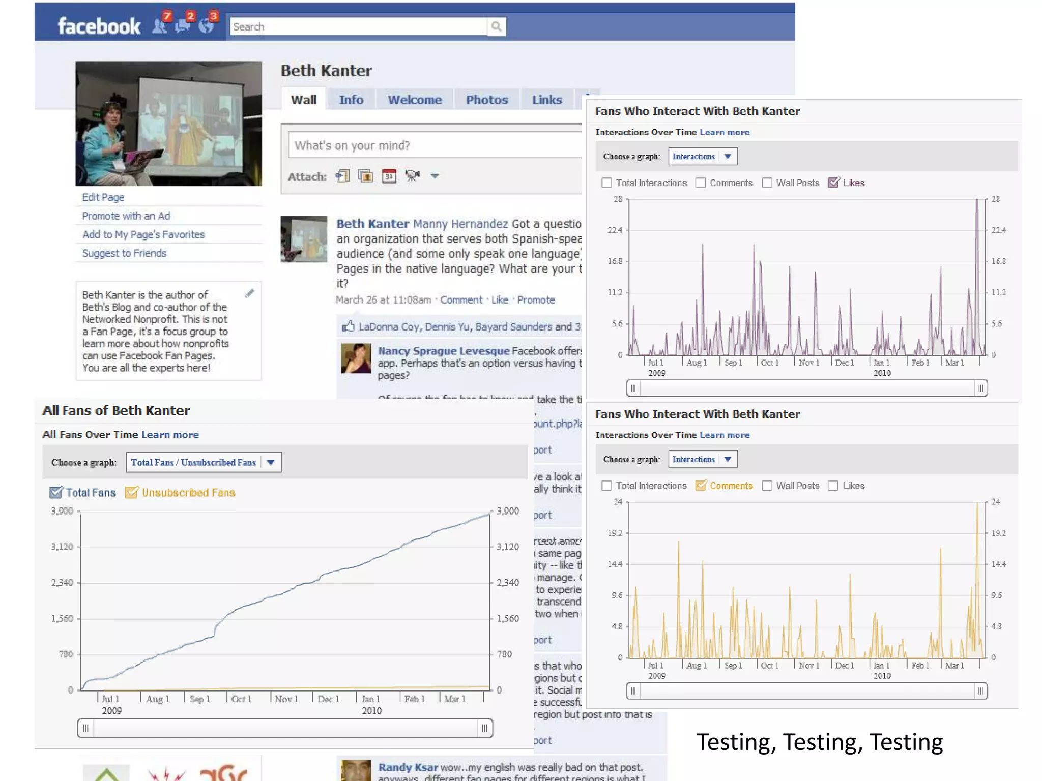Click the Promote with an Ad link
The height and width of the screenshot is (781, 1042).
pyautogui.click(x=126, y=216)
